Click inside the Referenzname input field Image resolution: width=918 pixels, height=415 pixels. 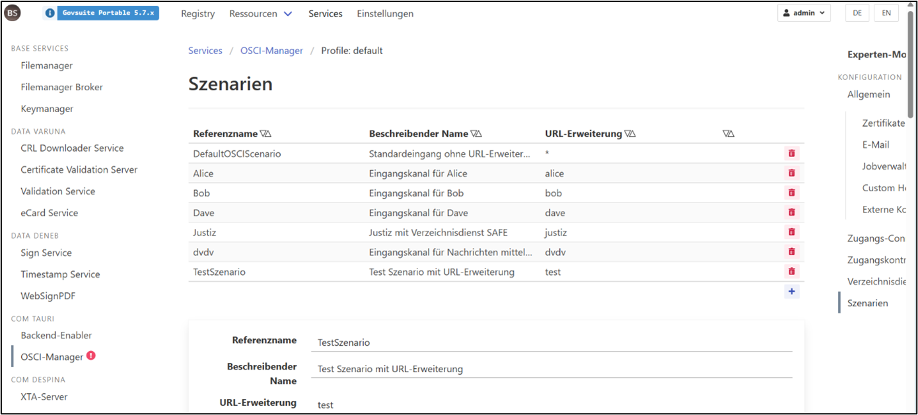coord(462,342)
